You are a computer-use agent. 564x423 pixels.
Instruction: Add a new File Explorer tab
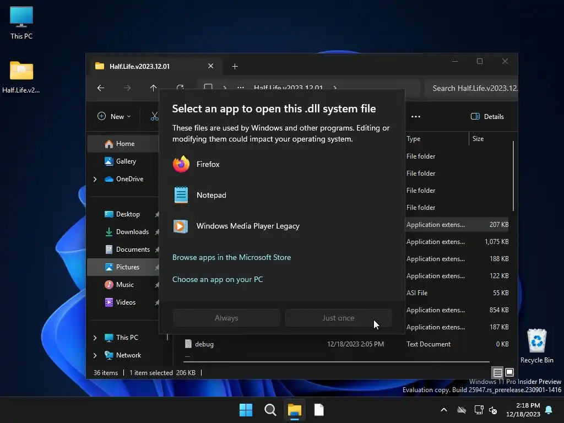(235, 67)
